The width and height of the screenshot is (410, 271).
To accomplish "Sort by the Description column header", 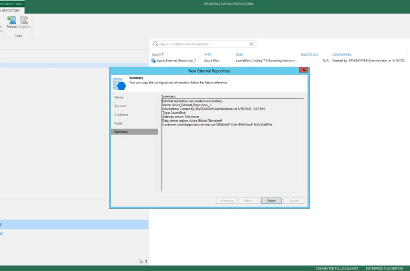I will [342, 55].
